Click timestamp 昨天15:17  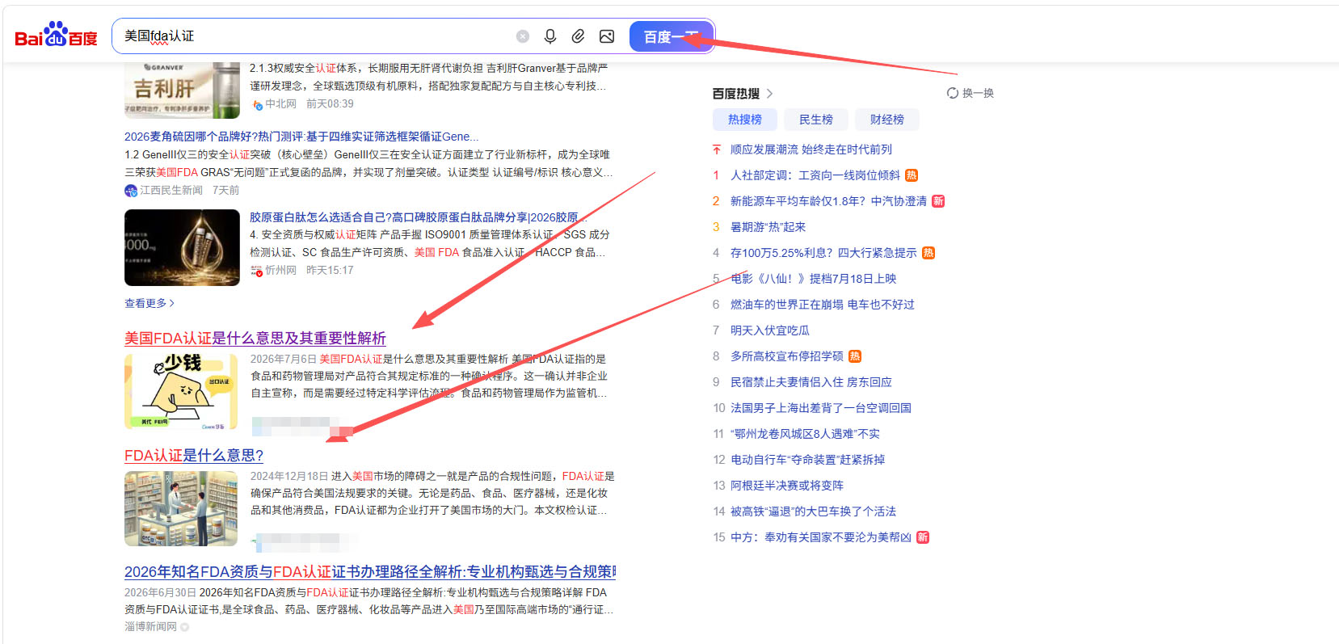tap(330, 271)
